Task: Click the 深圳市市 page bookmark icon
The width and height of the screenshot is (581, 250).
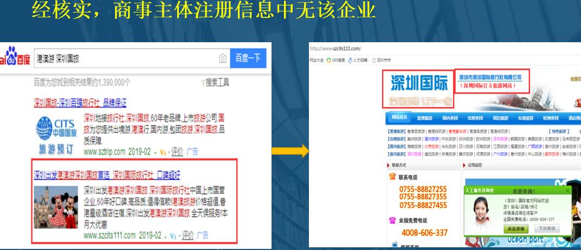Action: [x=375, y=60]
